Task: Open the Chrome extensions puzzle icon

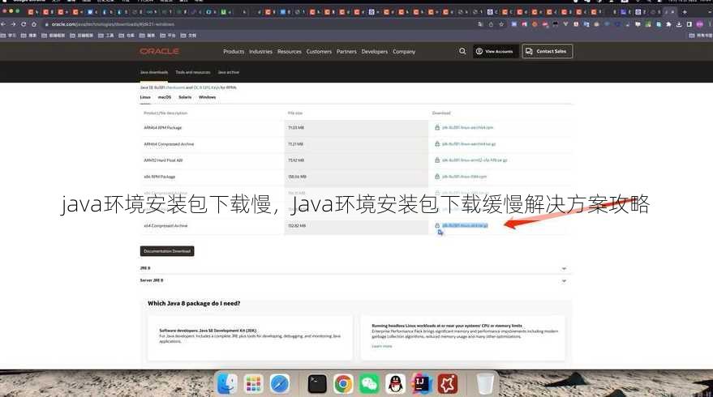Action: click(x=668, y=24)
